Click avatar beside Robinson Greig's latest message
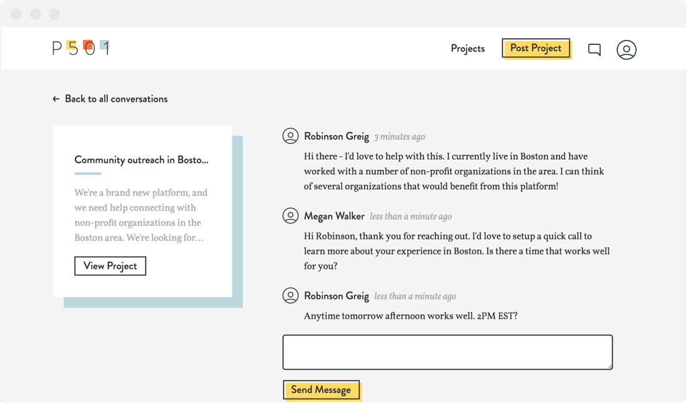The width and height of the screenshot is (687, 403). tap(290, 295)
